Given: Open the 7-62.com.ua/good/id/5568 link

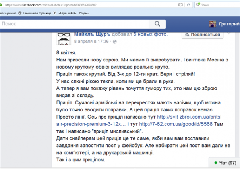Looking at the screenshot, I should click(x=176, y=124).
